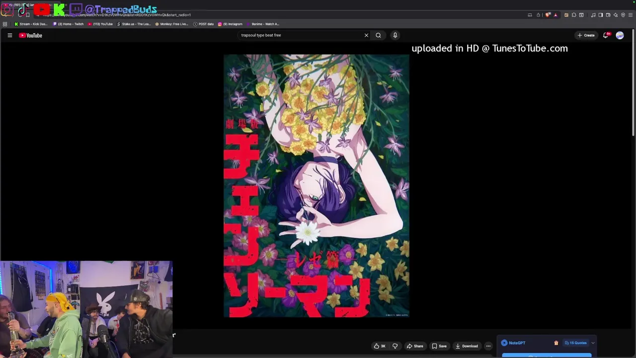Click the blue NoteGPT action button
The height and width of the screenshot is (358, 636).
point(547,356)
